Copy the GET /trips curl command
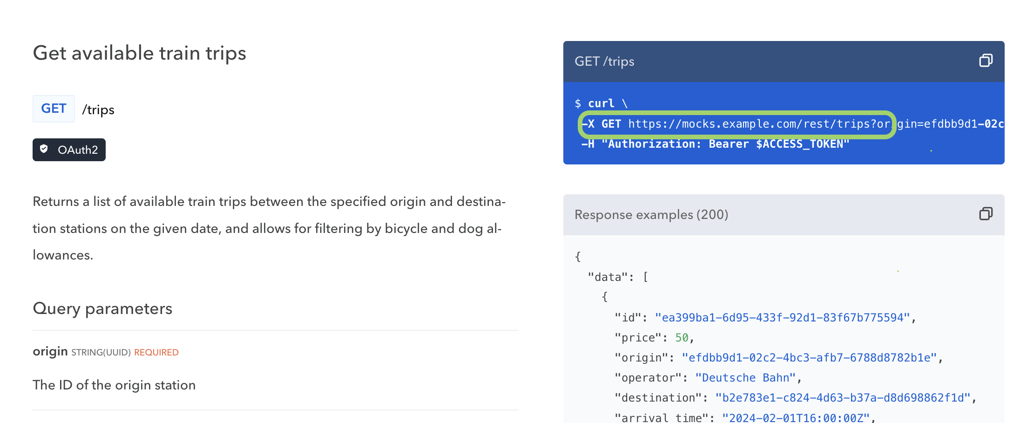Viewport: 1027px width, 423px height. [x=986, y=61]
